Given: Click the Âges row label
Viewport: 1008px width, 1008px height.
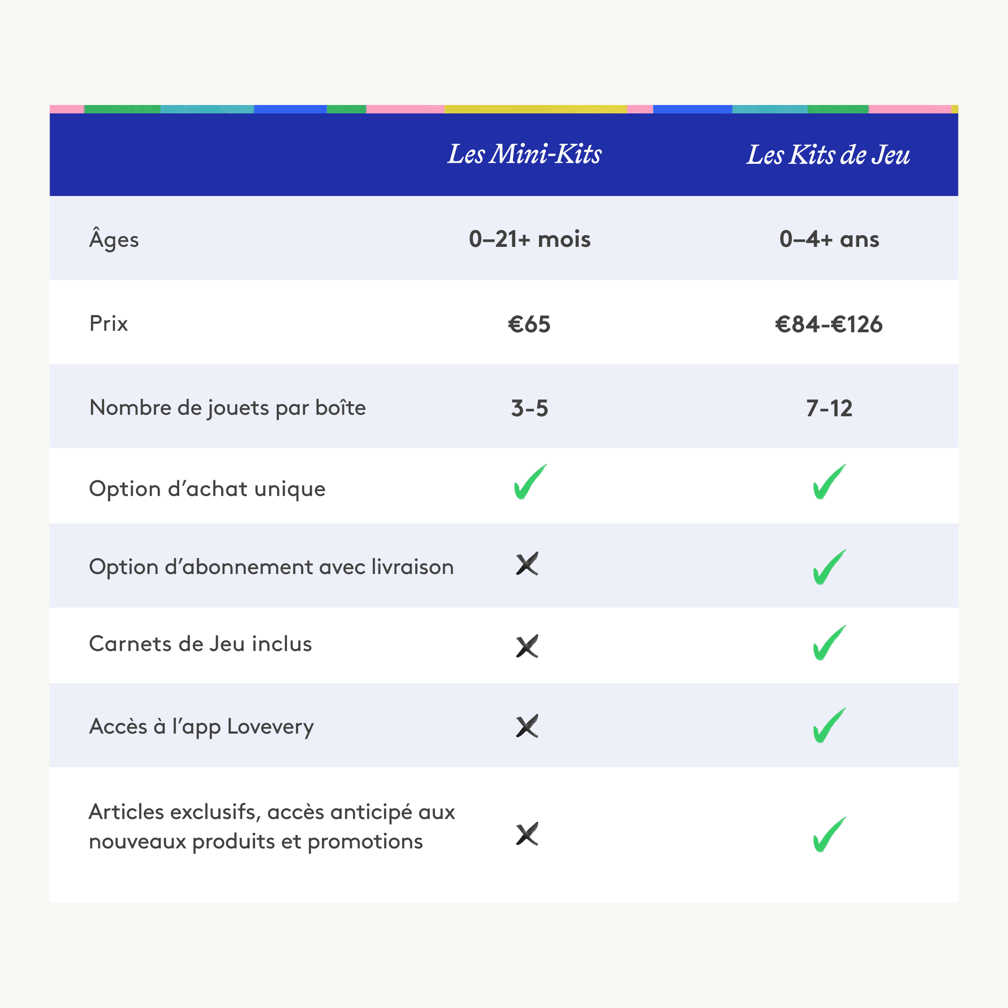Looking at the screenshot, I should pos(114,239).
